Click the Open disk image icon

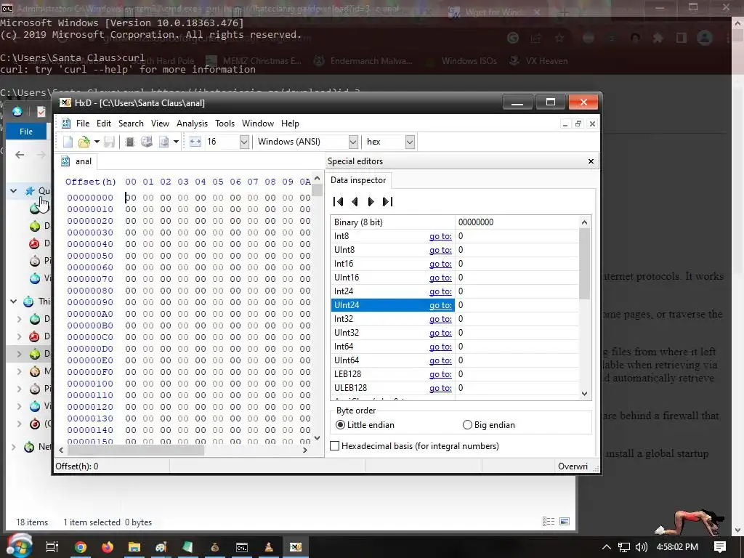(163, 142)
